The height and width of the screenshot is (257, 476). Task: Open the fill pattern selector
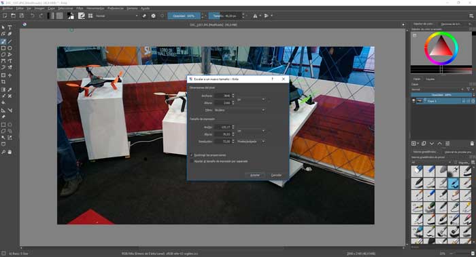(x=60, y=16)
